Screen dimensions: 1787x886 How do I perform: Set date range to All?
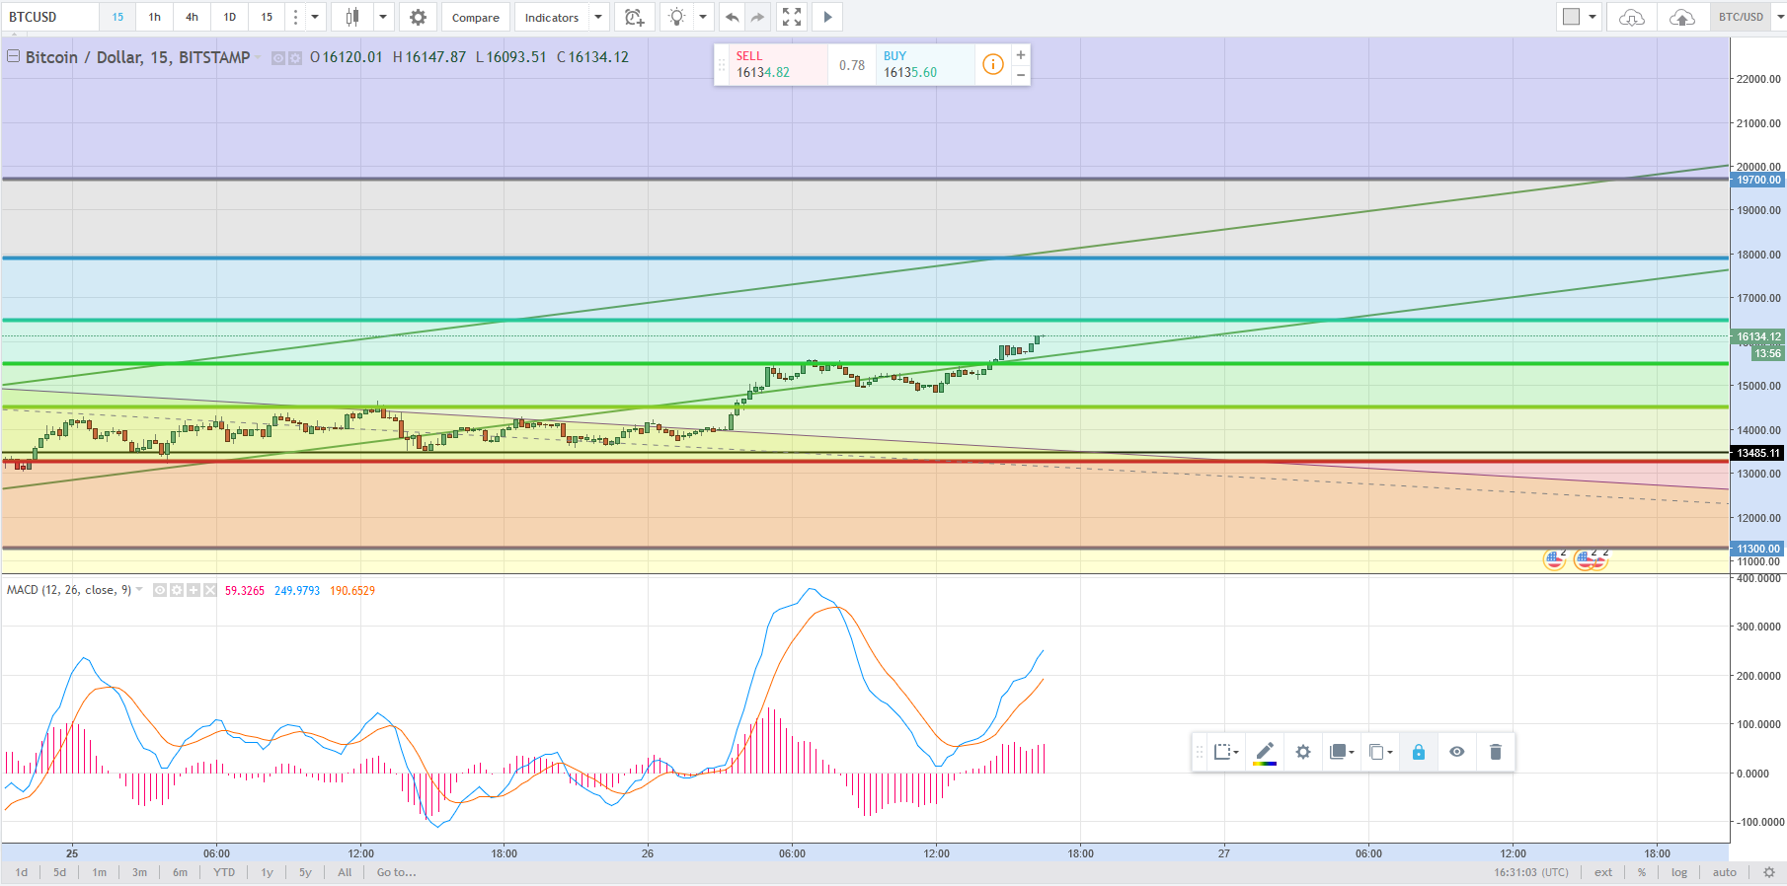345,872
